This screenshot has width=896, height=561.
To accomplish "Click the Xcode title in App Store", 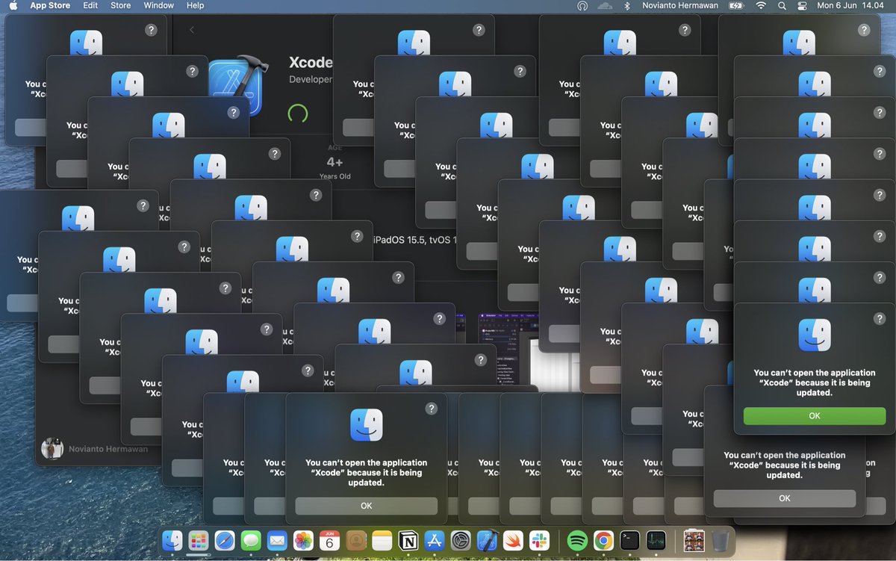I will (311, 63).
